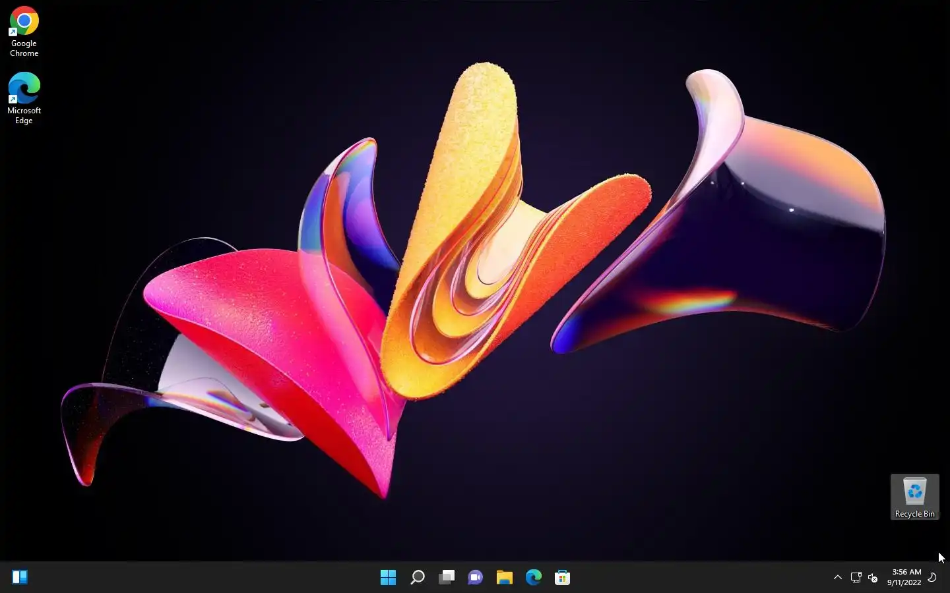Viewport: 950px width, 593px height.
Task: Select the Microsoft Edge desktop shortcut
Action: coord(24,98)
